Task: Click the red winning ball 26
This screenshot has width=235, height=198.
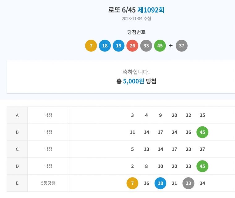Action: coord(132,46)
